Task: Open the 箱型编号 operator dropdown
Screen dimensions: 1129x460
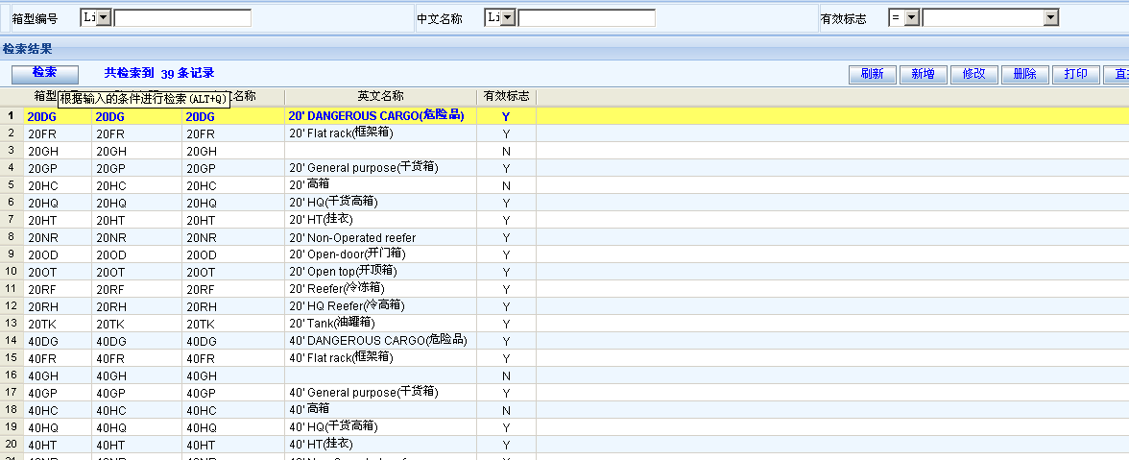Action: pyautogui.click(x=104, y=18)
